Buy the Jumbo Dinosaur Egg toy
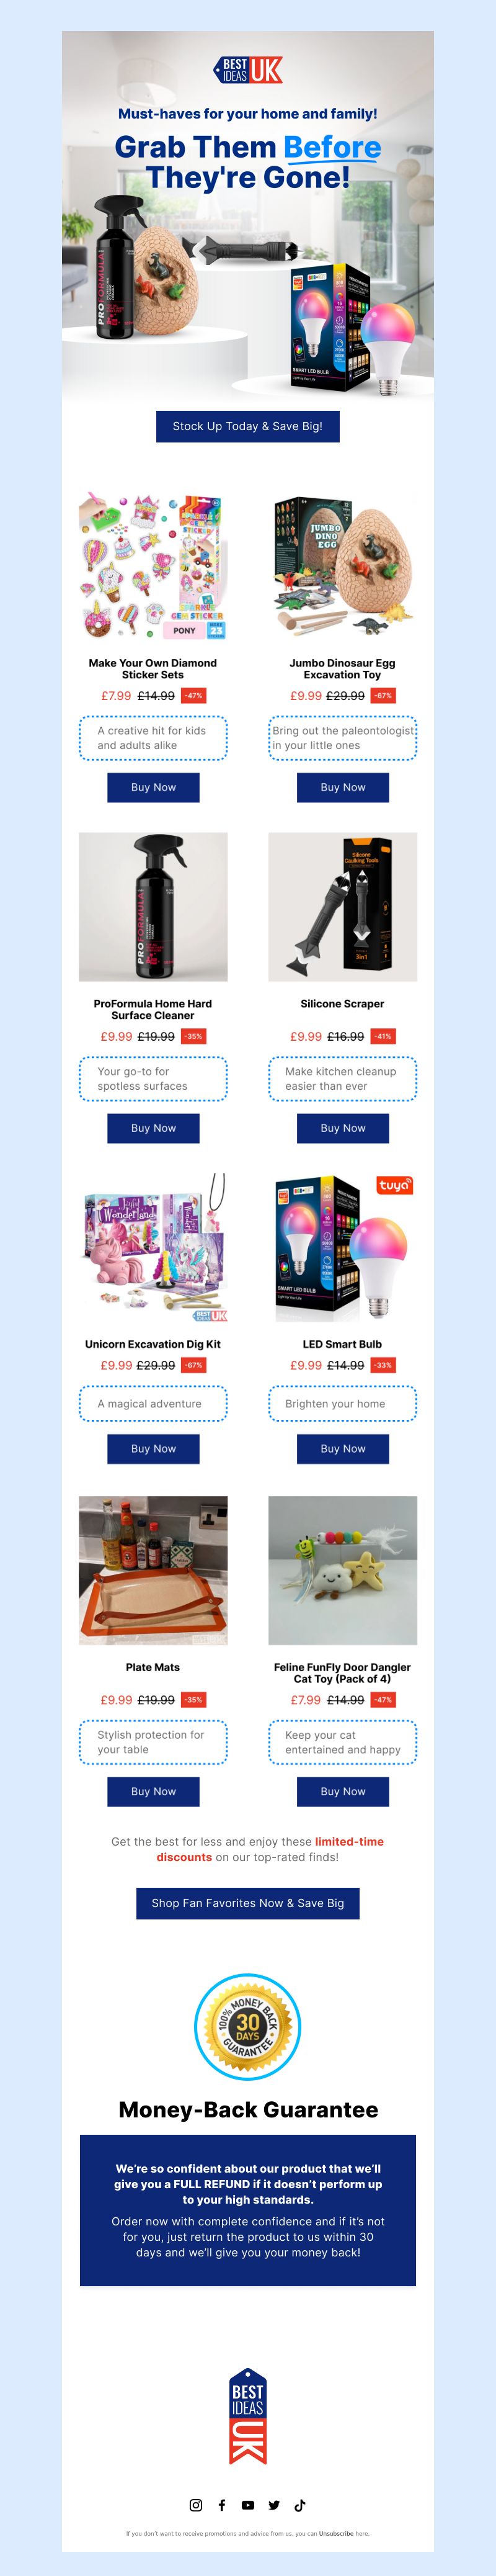Screen dimensions: 496x2576 click(x=343, y=787)
